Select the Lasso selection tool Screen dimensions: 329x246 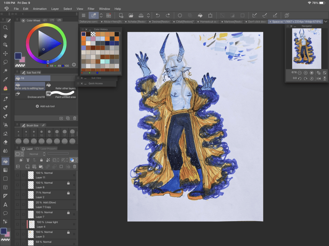[x=5, y=62]
